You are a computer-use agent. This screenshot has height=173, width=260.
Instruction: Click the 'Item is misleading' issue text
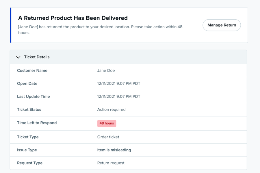(114, 150)
